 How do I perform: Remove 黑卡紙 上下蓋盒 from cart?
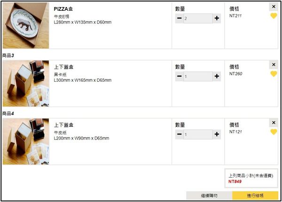274,65
